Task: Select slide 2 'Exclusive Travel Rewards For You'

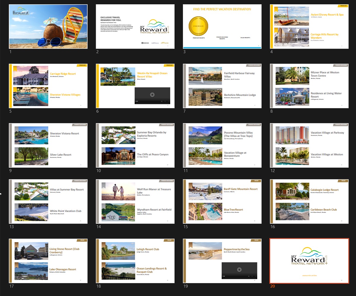Action: click(135, 26)
